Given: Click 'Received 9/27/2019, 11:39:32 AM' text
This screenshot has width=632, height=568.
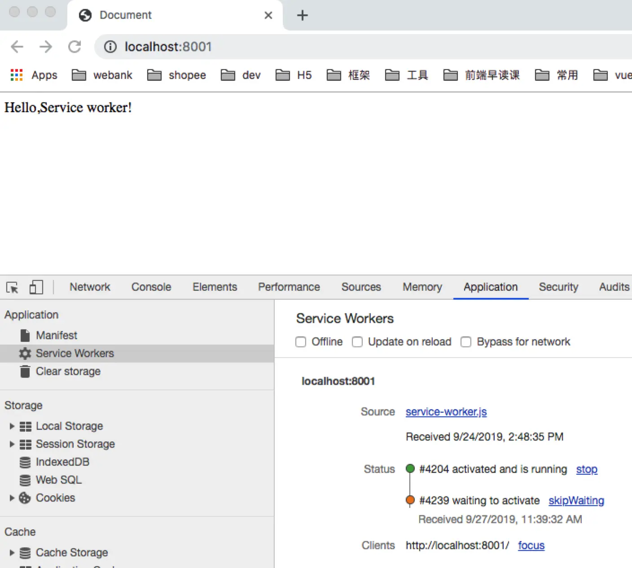Looking at the screenshot, I should tap(500, 520).
